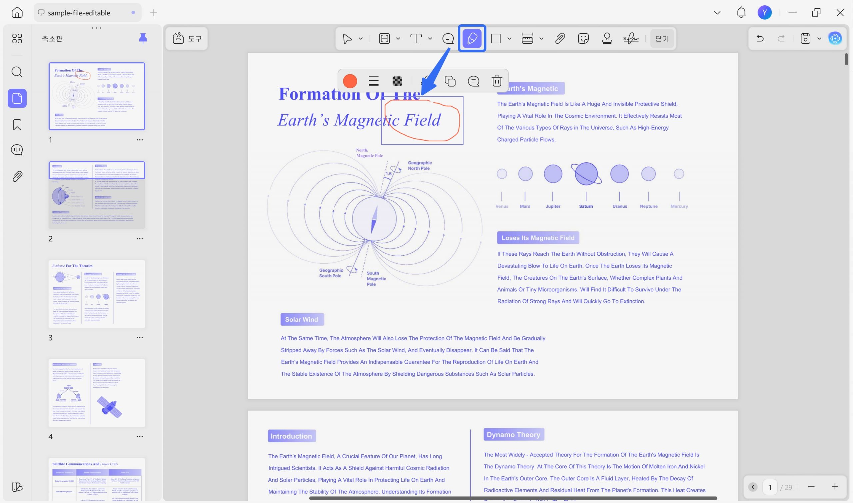Select page 1 thumbnail
This screenshot has width=853, height=503.
click(x=97, y=96)
